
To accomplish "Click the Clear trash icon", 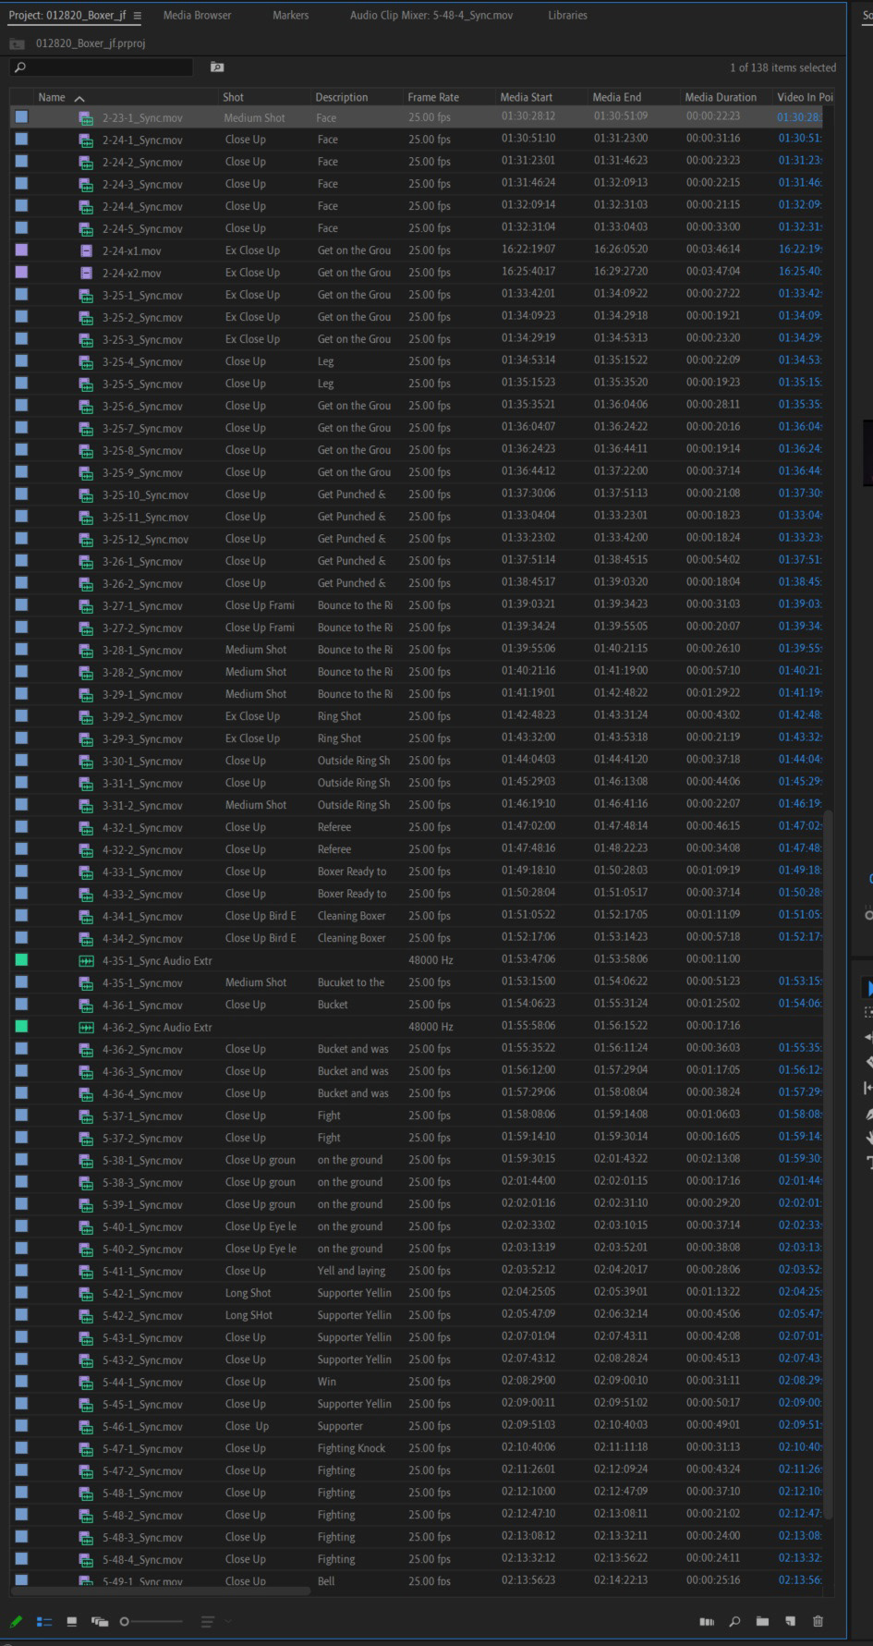I will pyautogui.click(x=818, y=1621).
